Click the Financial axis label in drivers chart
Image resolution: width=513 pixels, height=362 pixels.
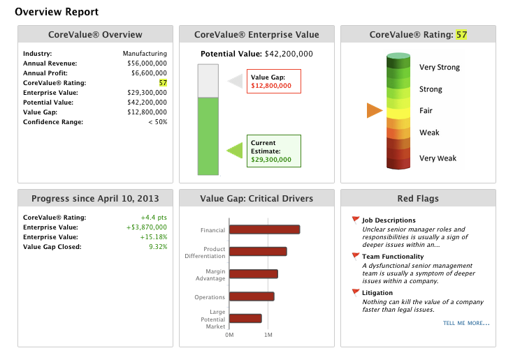point(212,230)
